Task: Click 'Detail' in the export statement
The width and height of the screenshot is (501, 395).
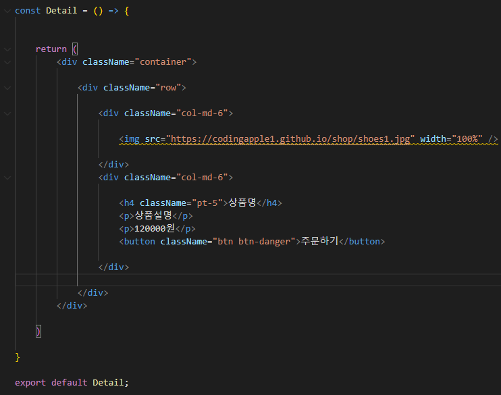Action: pyautogui.click(x=108, y=383)
